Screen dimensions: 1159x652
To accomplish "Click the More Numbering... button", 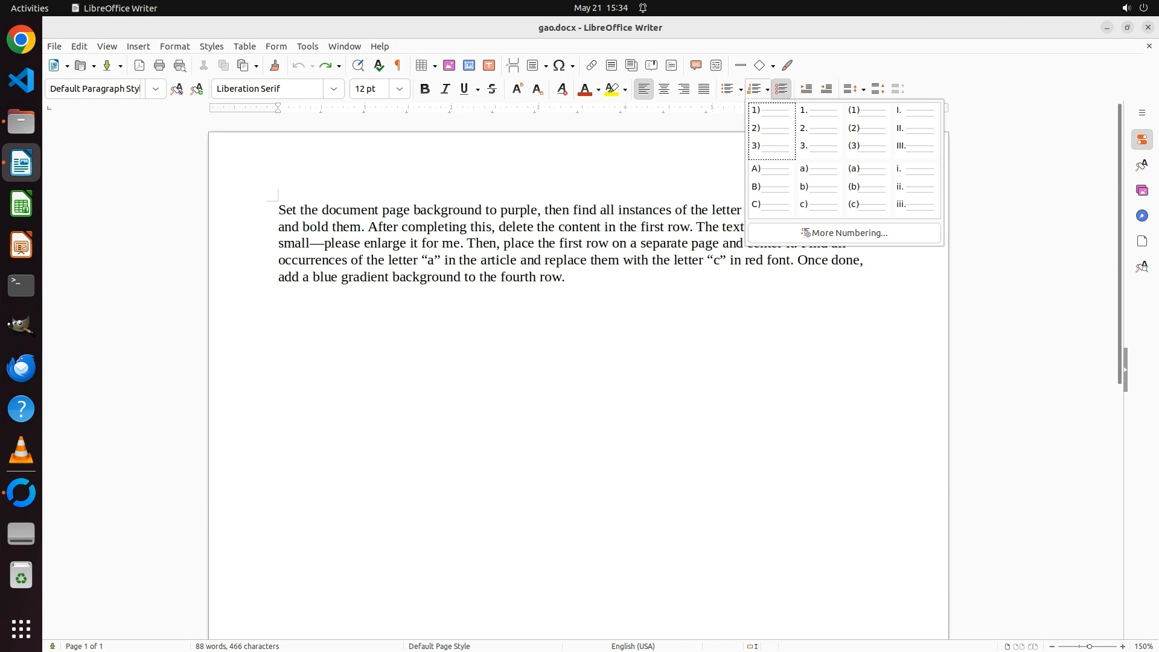I will pyautogui.click(x=844, y=233).
